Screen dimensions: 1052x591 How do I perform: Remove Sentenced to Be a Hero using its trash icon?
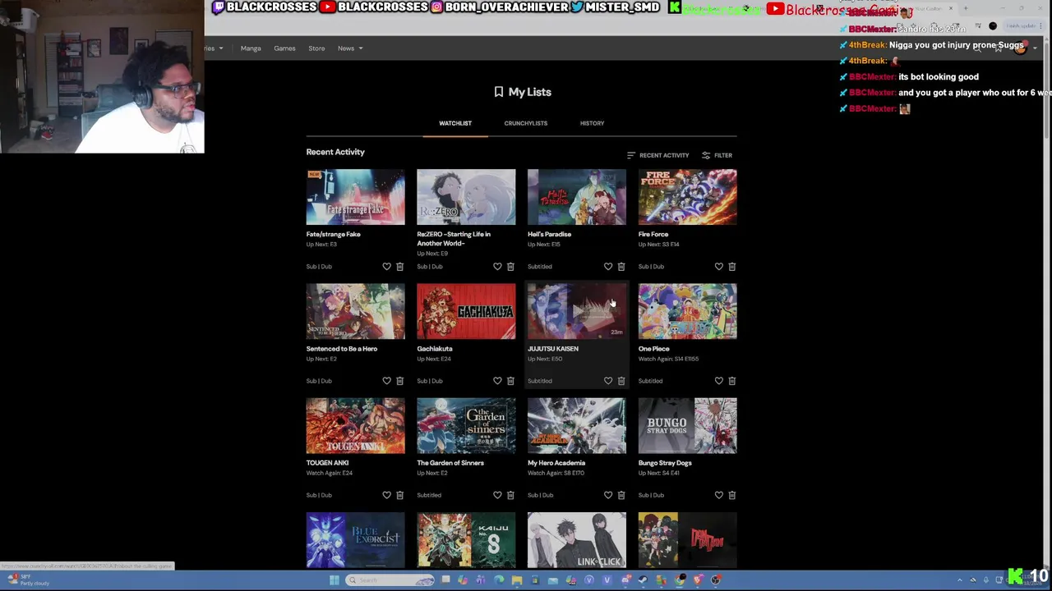[x=399, y=381]
